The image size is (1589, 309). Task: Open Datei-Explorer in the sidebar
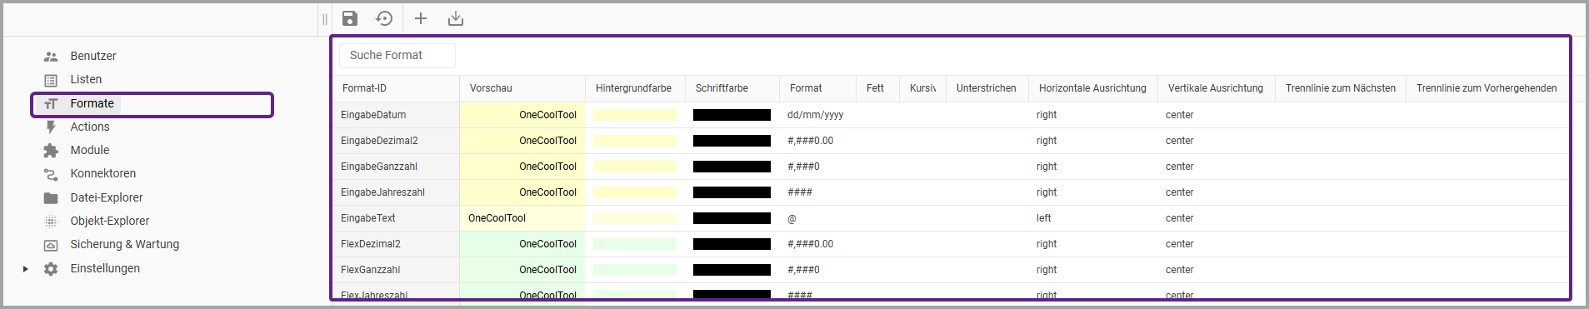pos(107,197)
